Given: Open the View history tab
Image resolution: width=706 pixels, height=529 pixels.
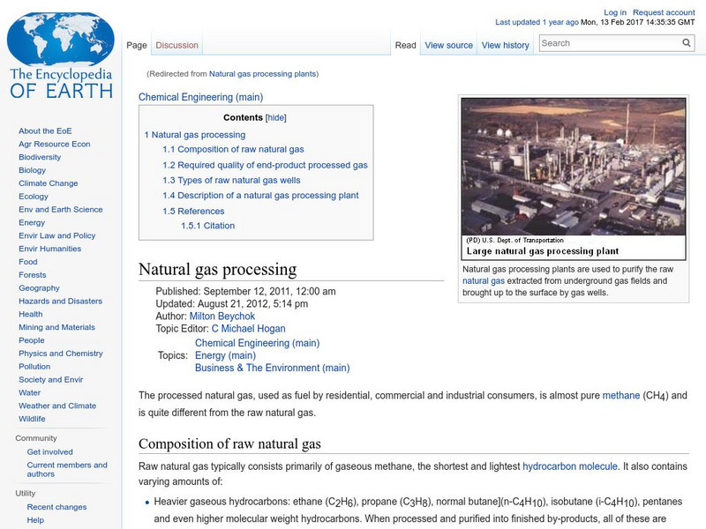Looking at the screenshot, I should pyautogui.click(x=505, y=45).
